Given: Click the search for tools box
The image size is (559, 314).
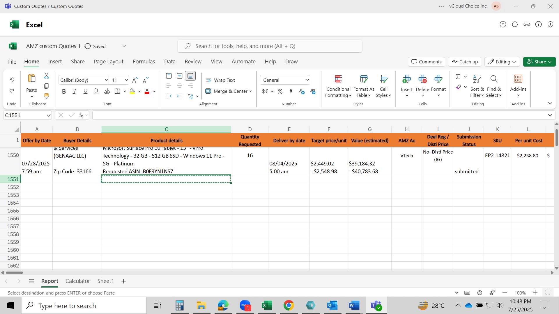Looking at the screenshot, I should 270,46.
